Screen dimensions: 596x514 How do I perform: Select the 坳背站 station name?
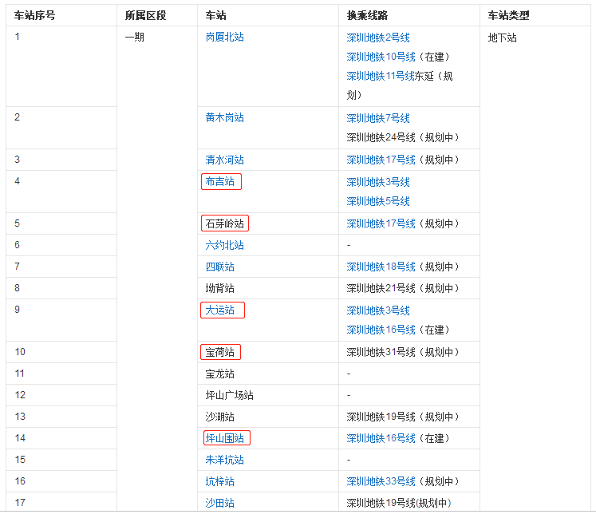coord(219,289)
